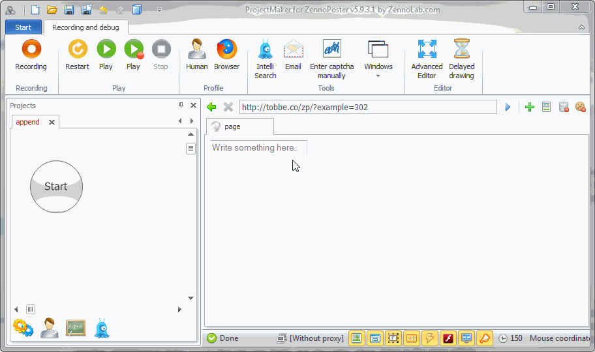Toggle popup windows in the status bar
The height and width of the screenshot is (352, 595).
(x=375, y=338)
